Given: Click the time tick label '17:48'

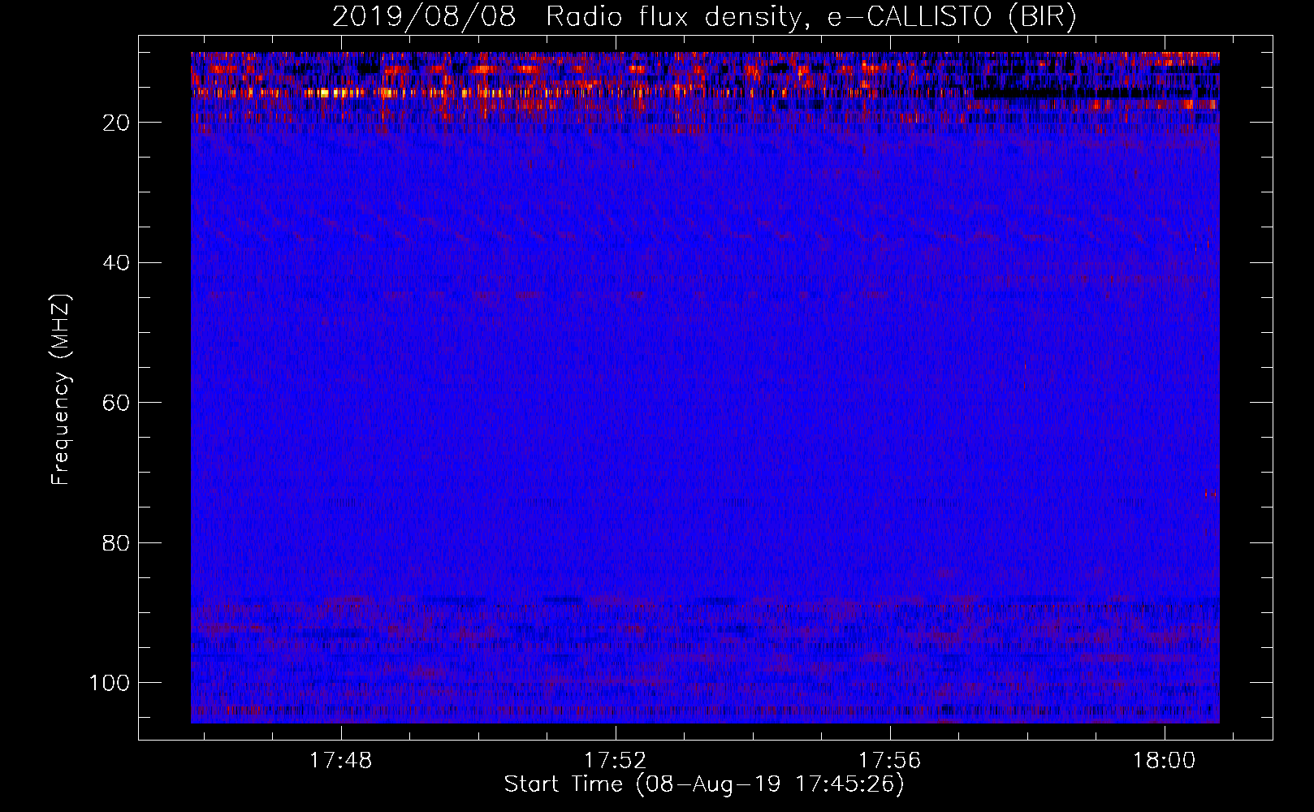Looking at the screenshot, I should [x=341, y=761].
